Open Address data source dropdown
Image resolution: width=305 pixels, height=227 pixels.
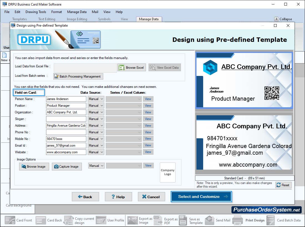tap(96, 126)
